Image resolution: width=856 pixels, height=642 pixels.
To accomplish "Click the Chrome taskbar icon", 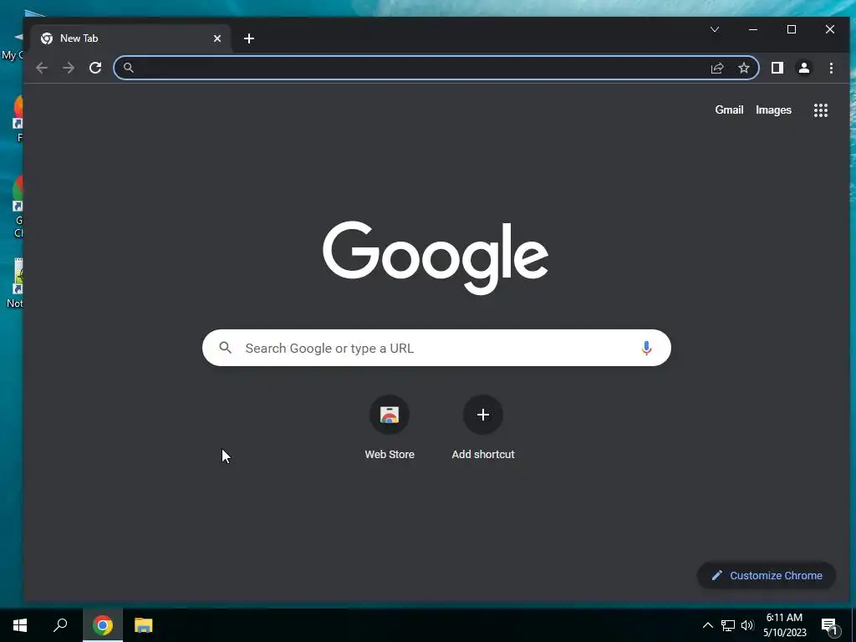I will pos(103,625).
